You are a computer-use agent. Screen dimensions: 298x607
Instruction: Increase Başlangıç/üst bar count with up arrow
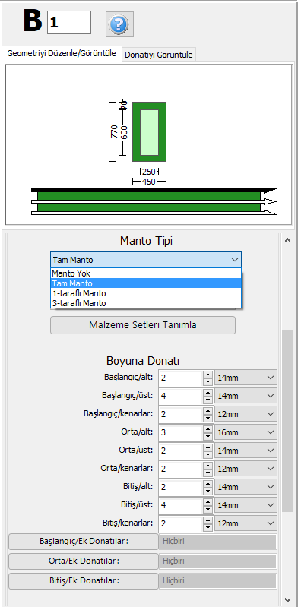[208, 392]
